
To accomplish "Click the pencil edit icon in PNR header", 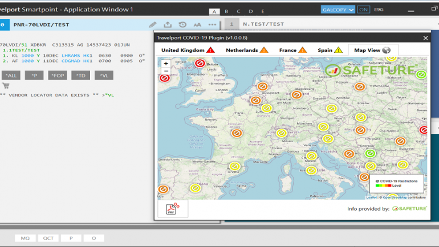I will pos(152,24).
